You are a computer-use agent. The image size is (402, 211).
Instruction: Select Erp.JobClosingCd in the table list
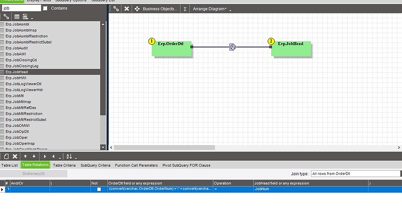(50, 60)
